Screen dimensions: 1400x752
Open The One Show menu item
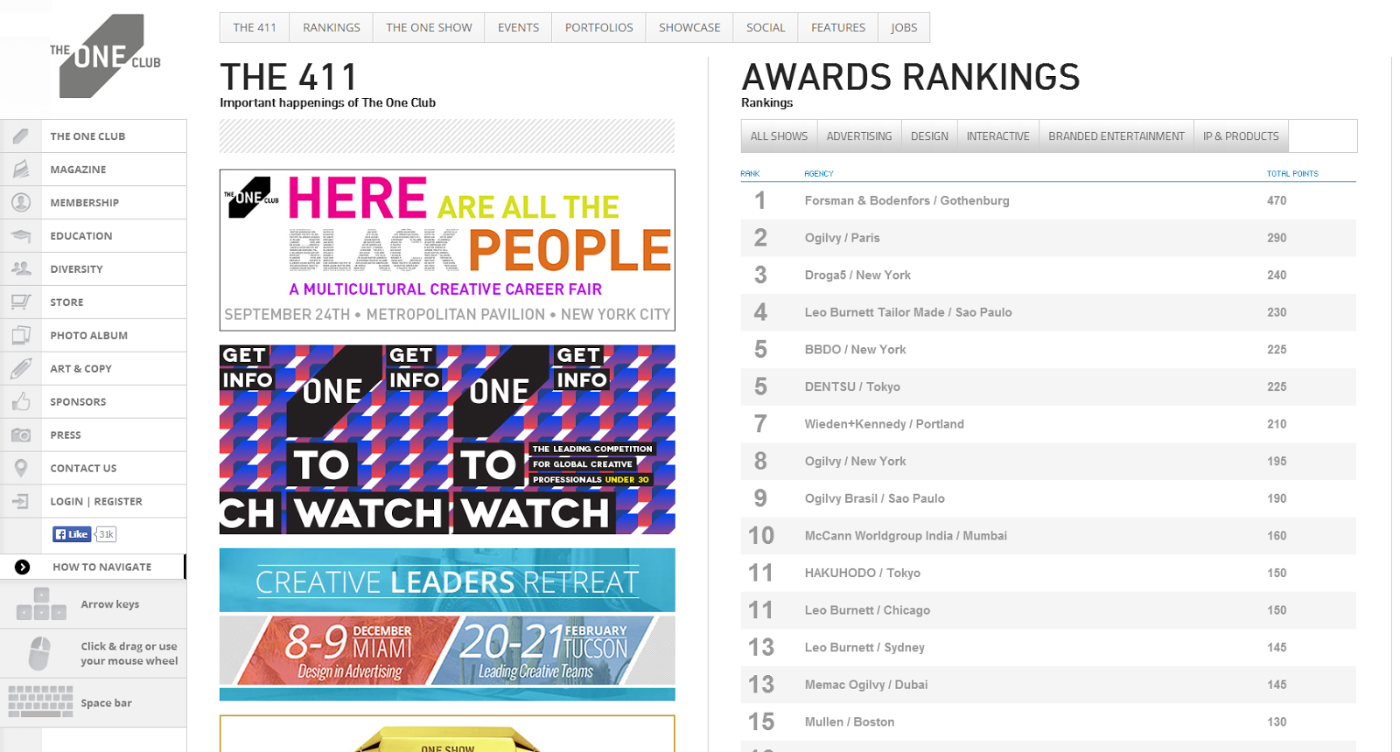pos(429,28)
